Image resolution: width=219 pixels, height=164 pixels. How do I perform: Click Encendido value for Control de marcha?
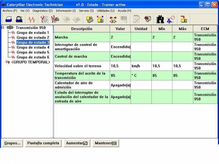point(120,56)
